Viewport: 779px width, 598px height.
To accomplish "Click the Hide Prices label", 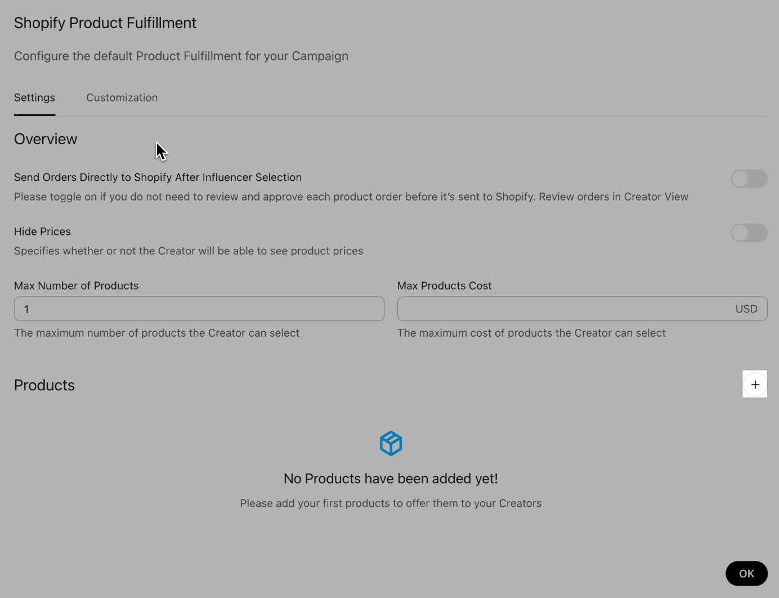I will click(42, 231).
